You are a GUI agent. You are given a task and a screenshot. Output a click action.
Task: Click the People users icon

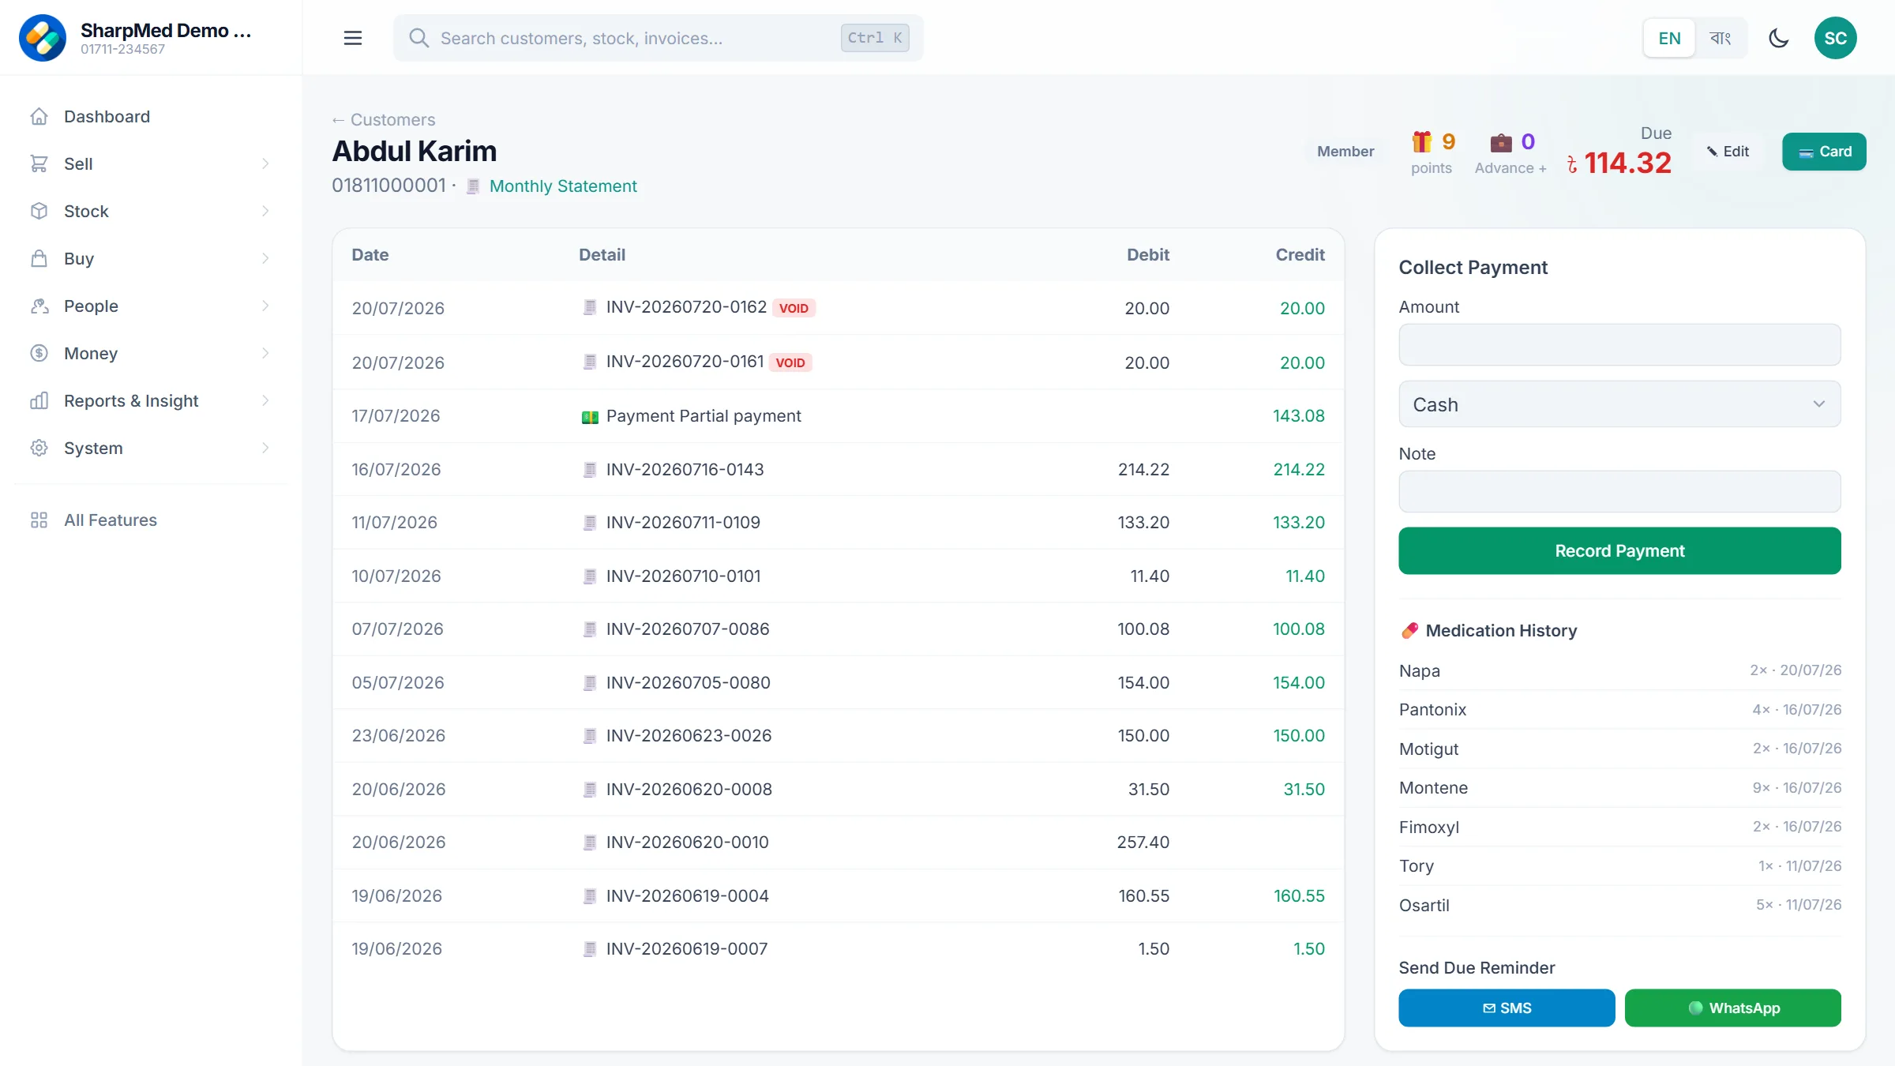(x=39, y=306)
